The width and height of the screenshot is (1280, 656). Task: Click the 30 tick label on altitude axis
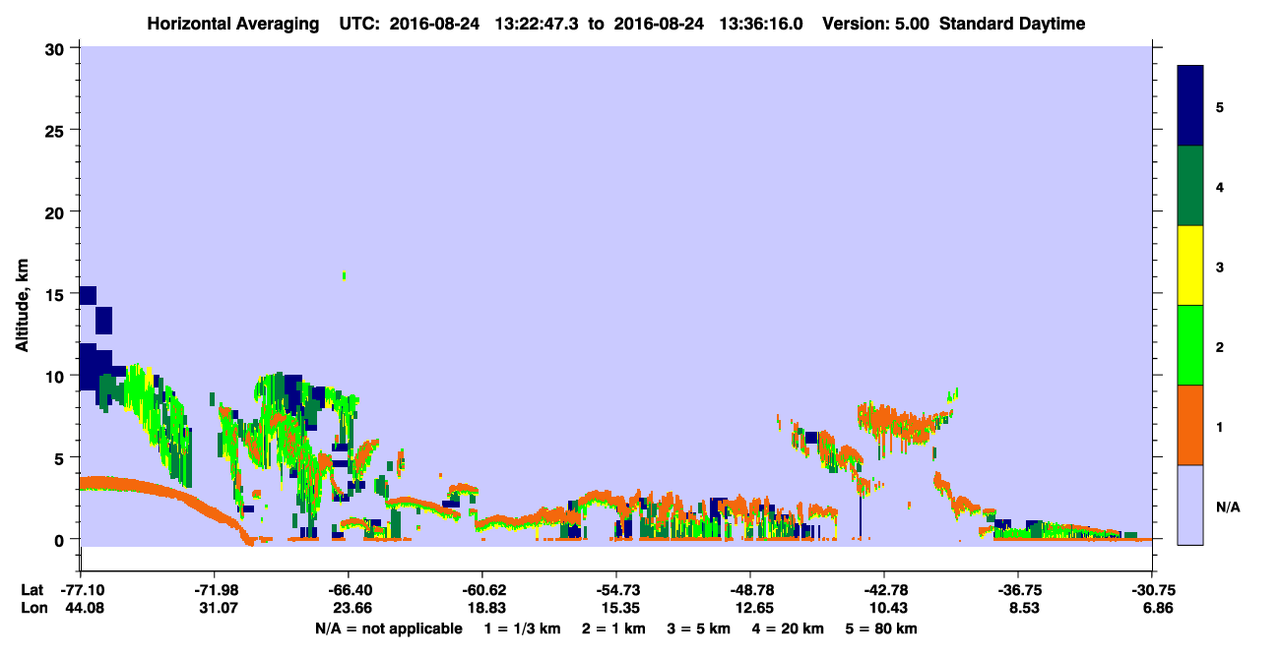(x=57, y=48)
